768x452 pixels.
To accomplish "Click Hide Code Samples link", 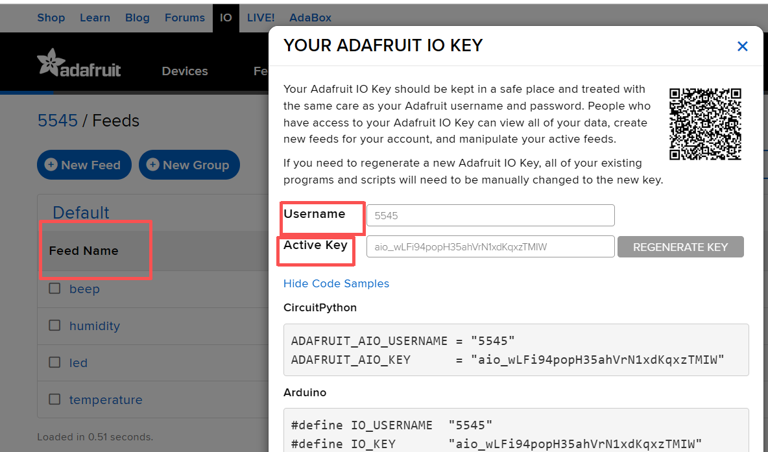I will [x=336, y=283].
